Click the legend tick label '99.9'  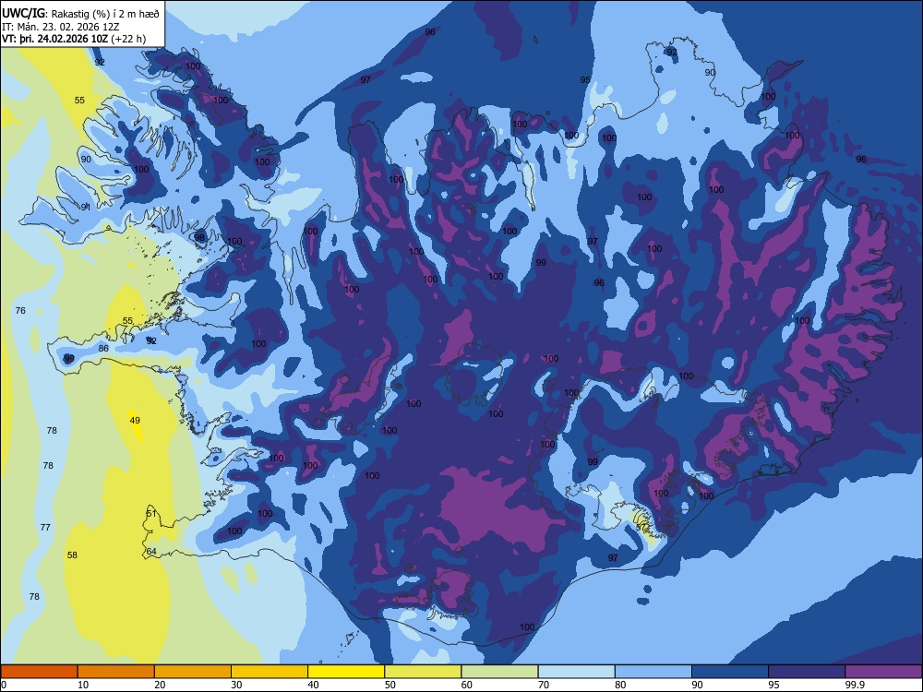coord(855,685)
